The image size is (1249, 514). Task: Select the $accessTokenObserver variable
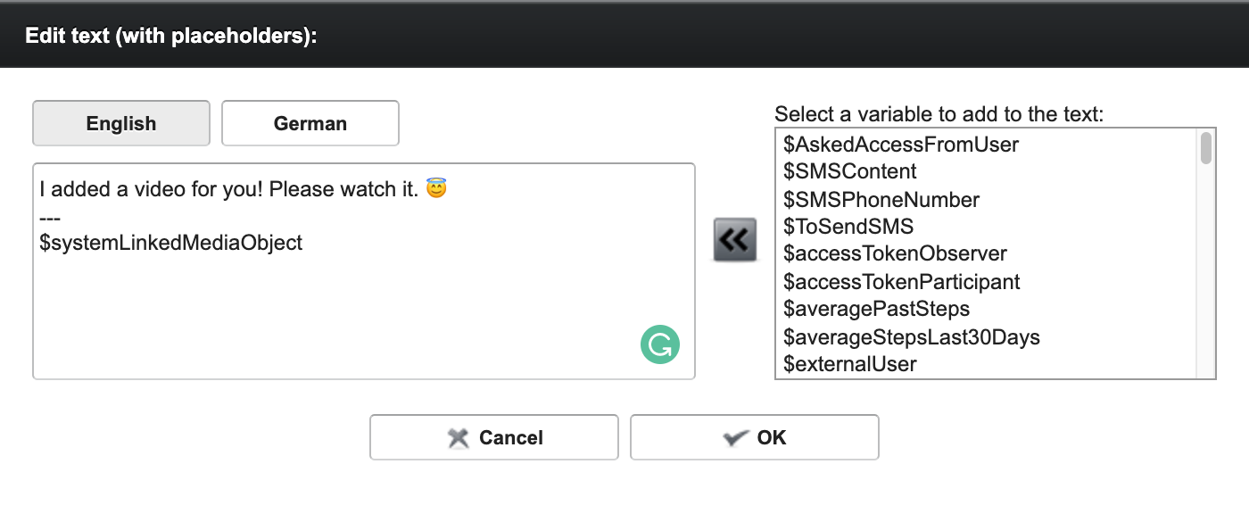point(896,254)
